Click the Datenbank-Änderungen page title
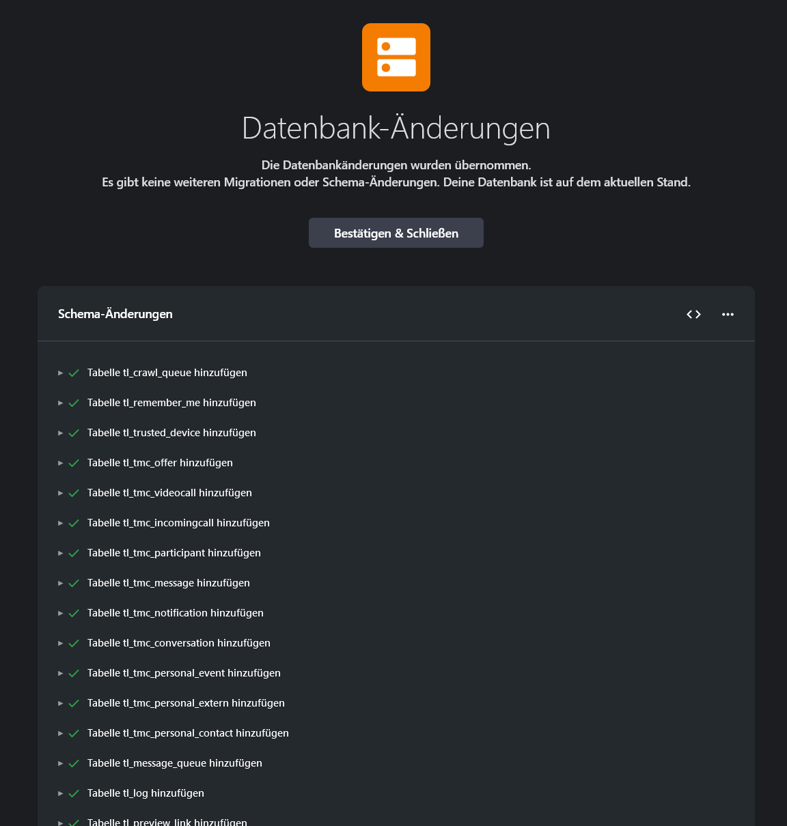787x826 pixels. coord(396,128)
